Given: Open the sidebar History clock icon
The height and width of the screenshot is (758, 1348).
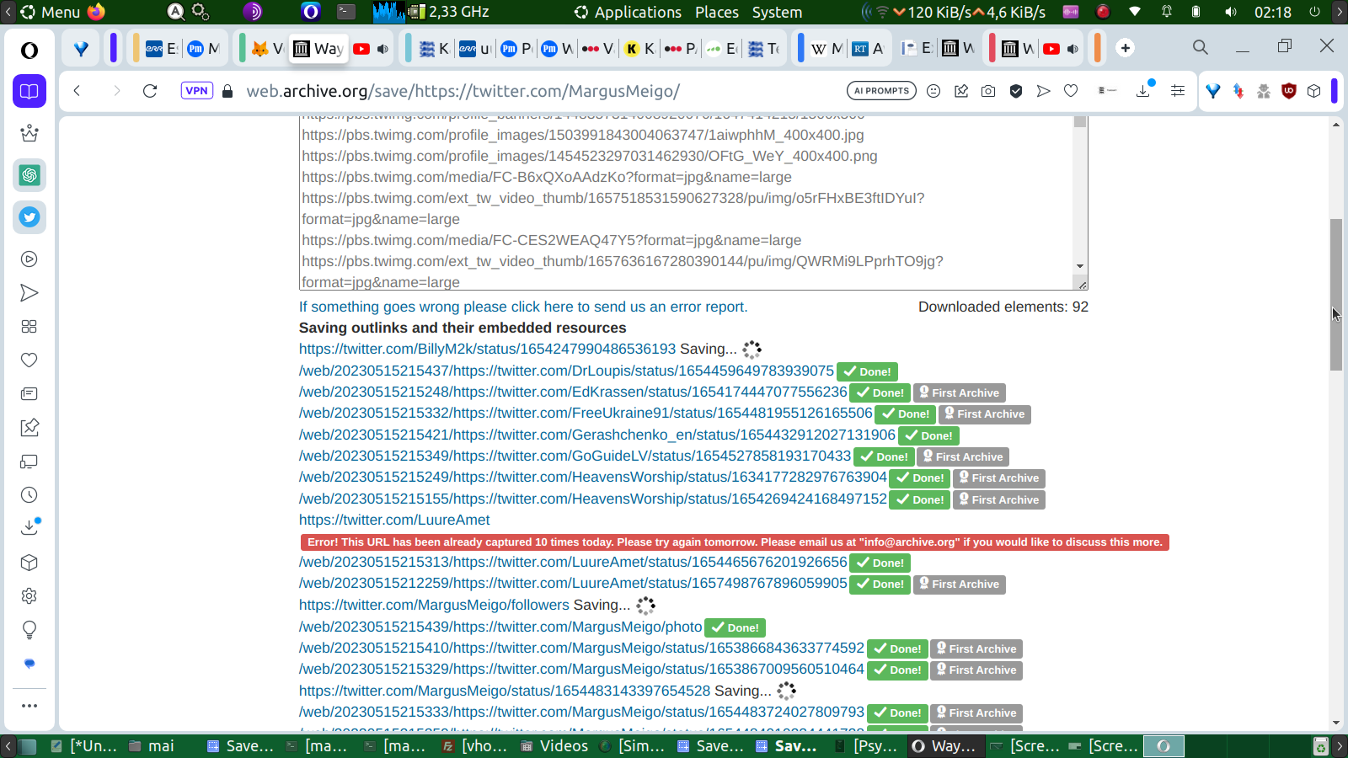Looking at the screenshot, I should [x=29, y=495].
